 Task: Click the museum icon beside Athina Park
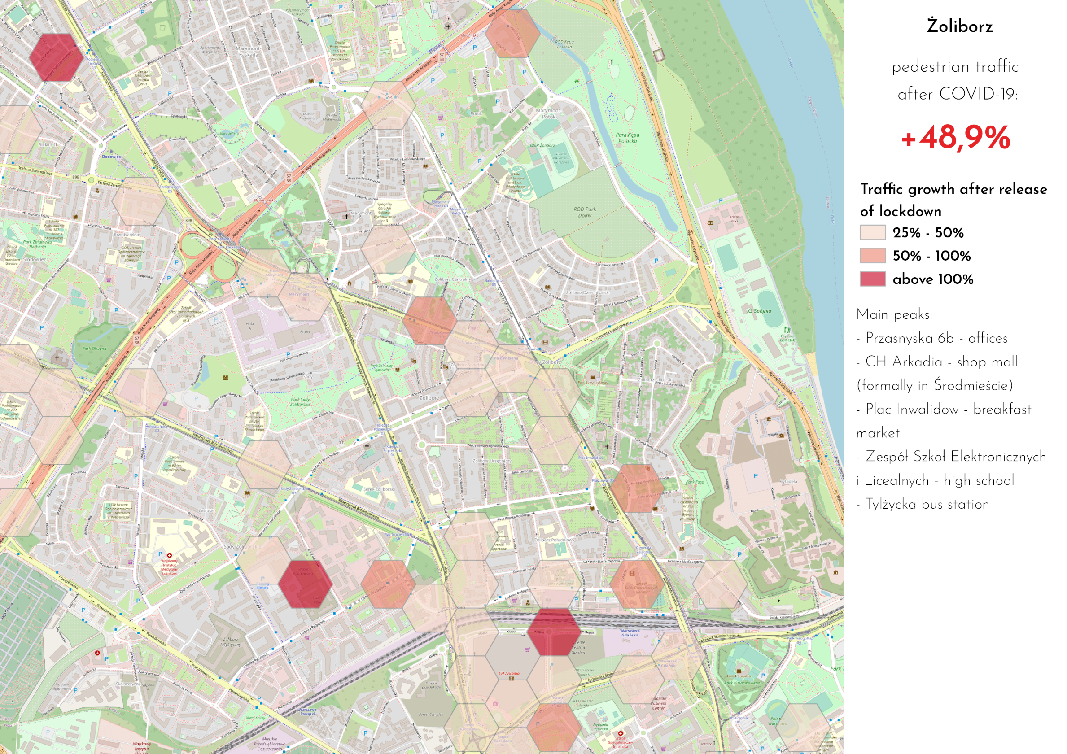[710, 223]
